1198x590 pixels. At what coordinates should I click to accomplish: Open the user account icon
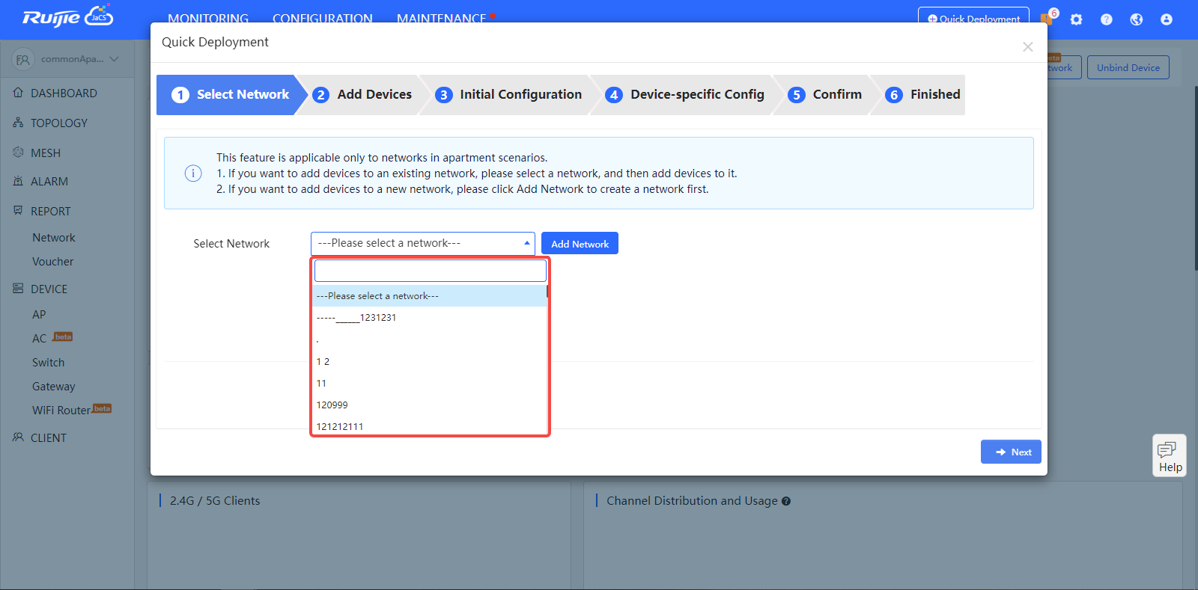click(1166, 19)
